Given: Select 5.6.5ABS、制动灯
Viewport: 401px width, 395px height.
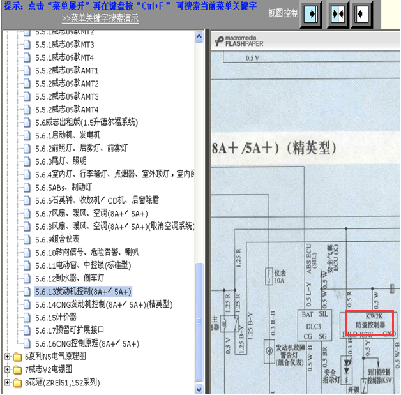Looking at the screenshot, I should pyautogui.click(x=63, y=187).
